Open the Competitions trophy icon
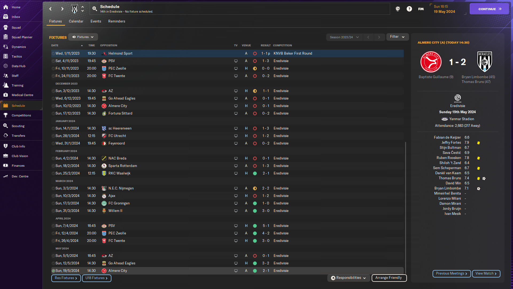 coord(6,115)
